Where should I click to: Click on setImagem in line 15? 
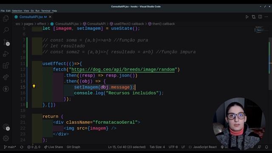[86, 87]
